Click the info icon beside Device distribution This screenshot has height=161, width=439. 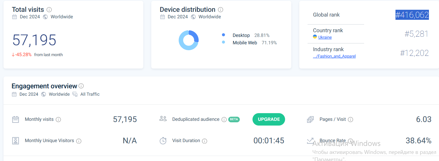[221, 9]
